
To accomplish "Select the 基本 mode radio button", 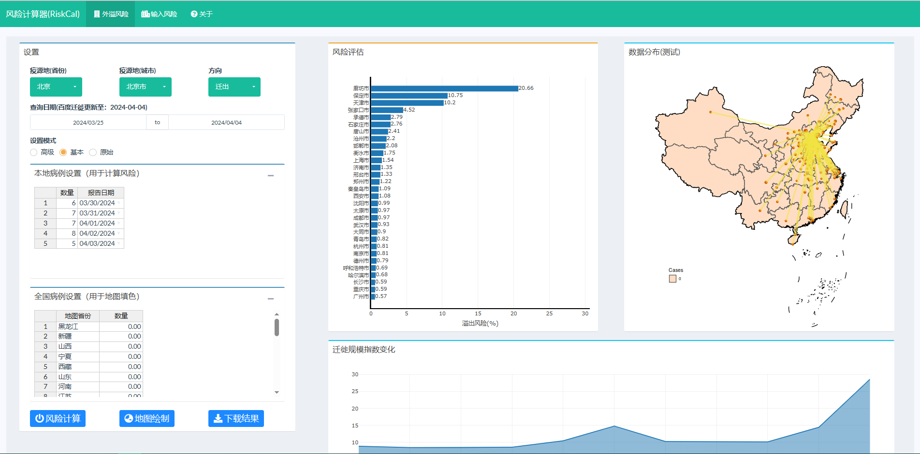I will pos(63,152).
